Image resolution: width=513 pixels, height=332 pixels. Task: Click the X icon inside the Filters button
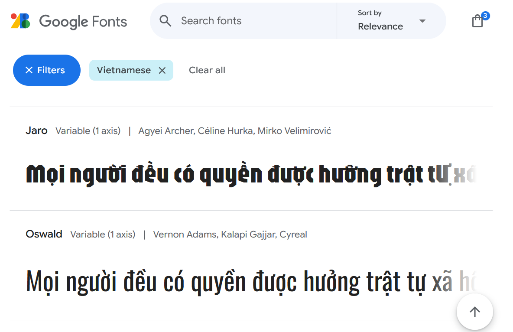pos(29,70)
